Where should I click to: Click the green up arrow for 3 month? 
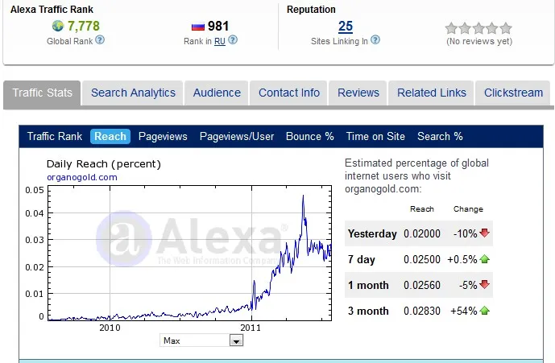[485, 311]
